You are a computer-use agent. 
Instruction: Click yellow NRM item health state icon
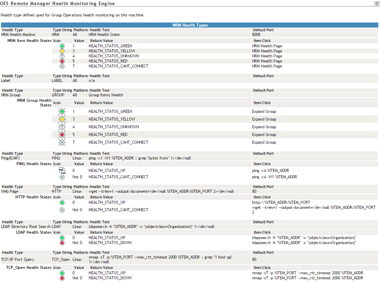point(62,51)
